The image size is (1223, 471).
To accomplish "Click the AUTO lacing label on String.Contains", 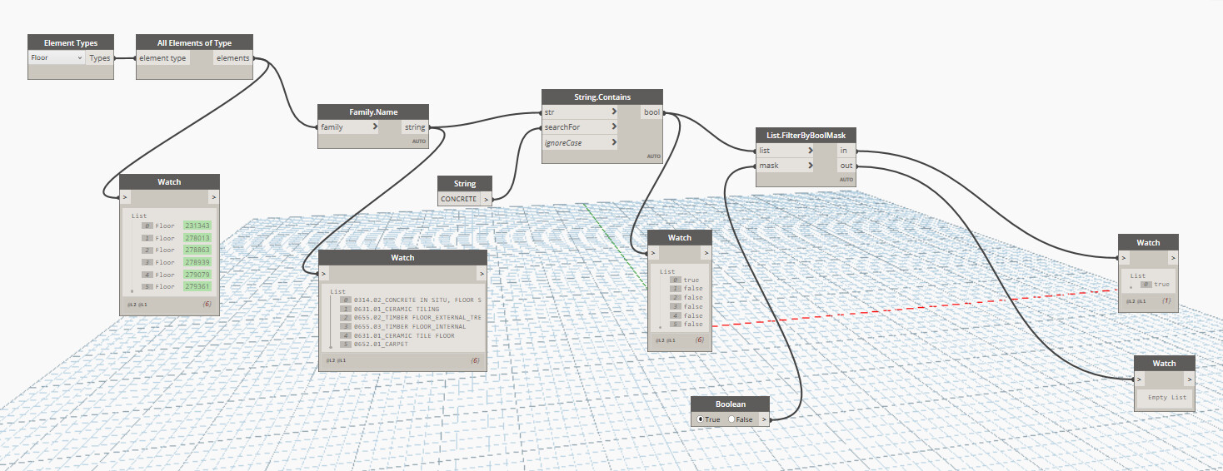I will pos(654,156).
